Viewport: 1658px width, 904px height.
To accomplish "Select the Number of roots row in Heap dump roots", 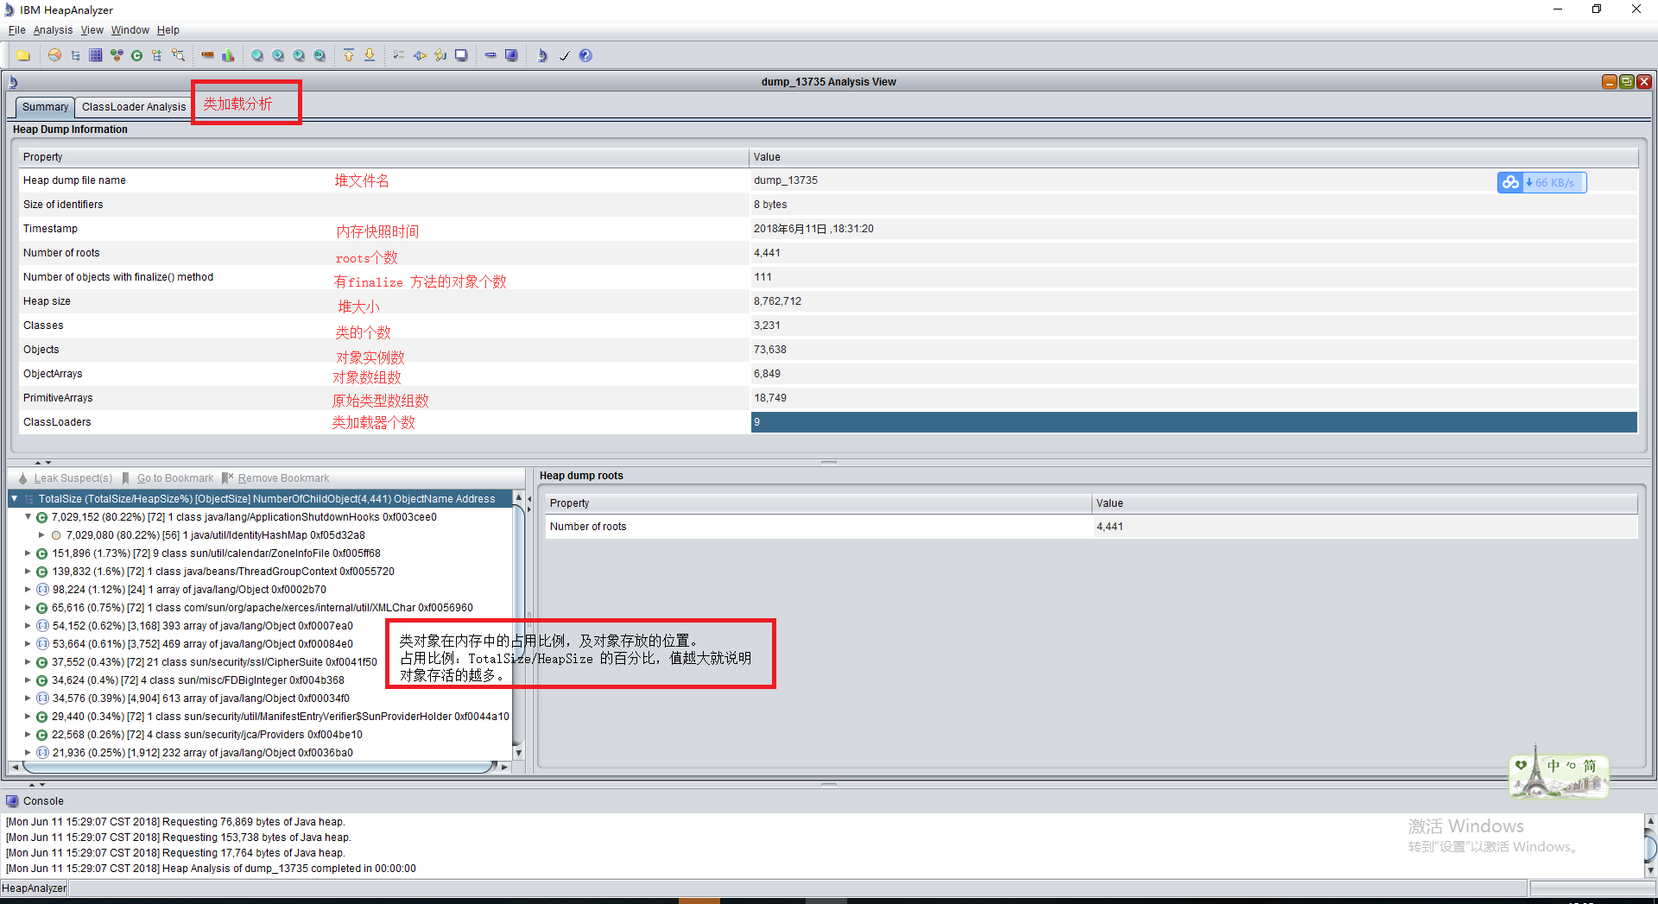I will (x=1092, y=527).
